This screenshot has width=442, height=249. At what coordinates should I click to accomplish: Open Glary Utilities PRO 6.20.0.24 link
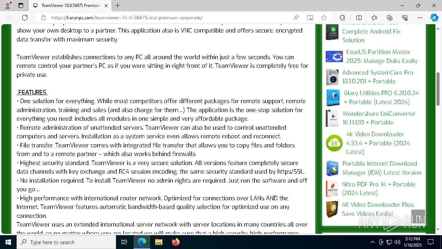coord(381,98)
